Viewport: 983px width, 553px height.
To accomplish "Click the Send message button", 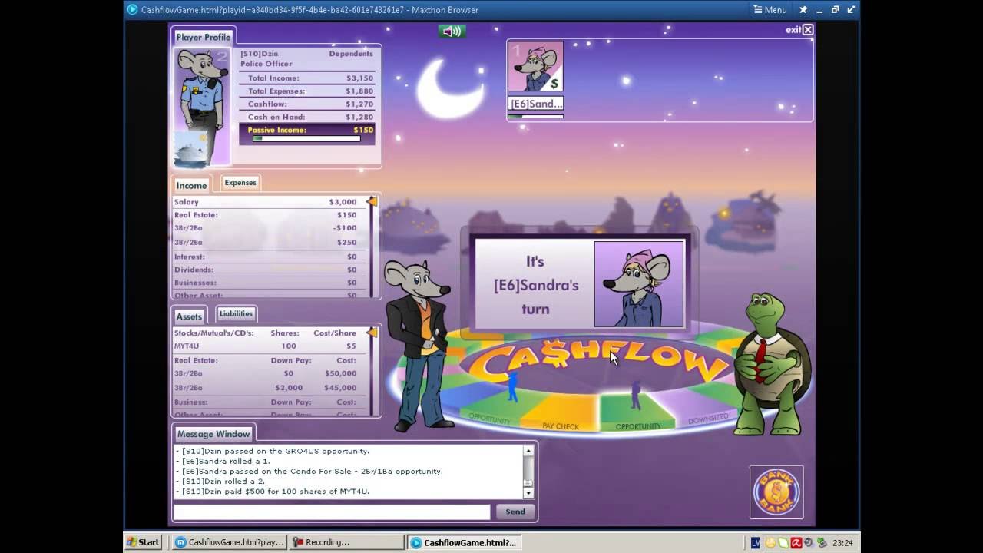I will 515,512.
